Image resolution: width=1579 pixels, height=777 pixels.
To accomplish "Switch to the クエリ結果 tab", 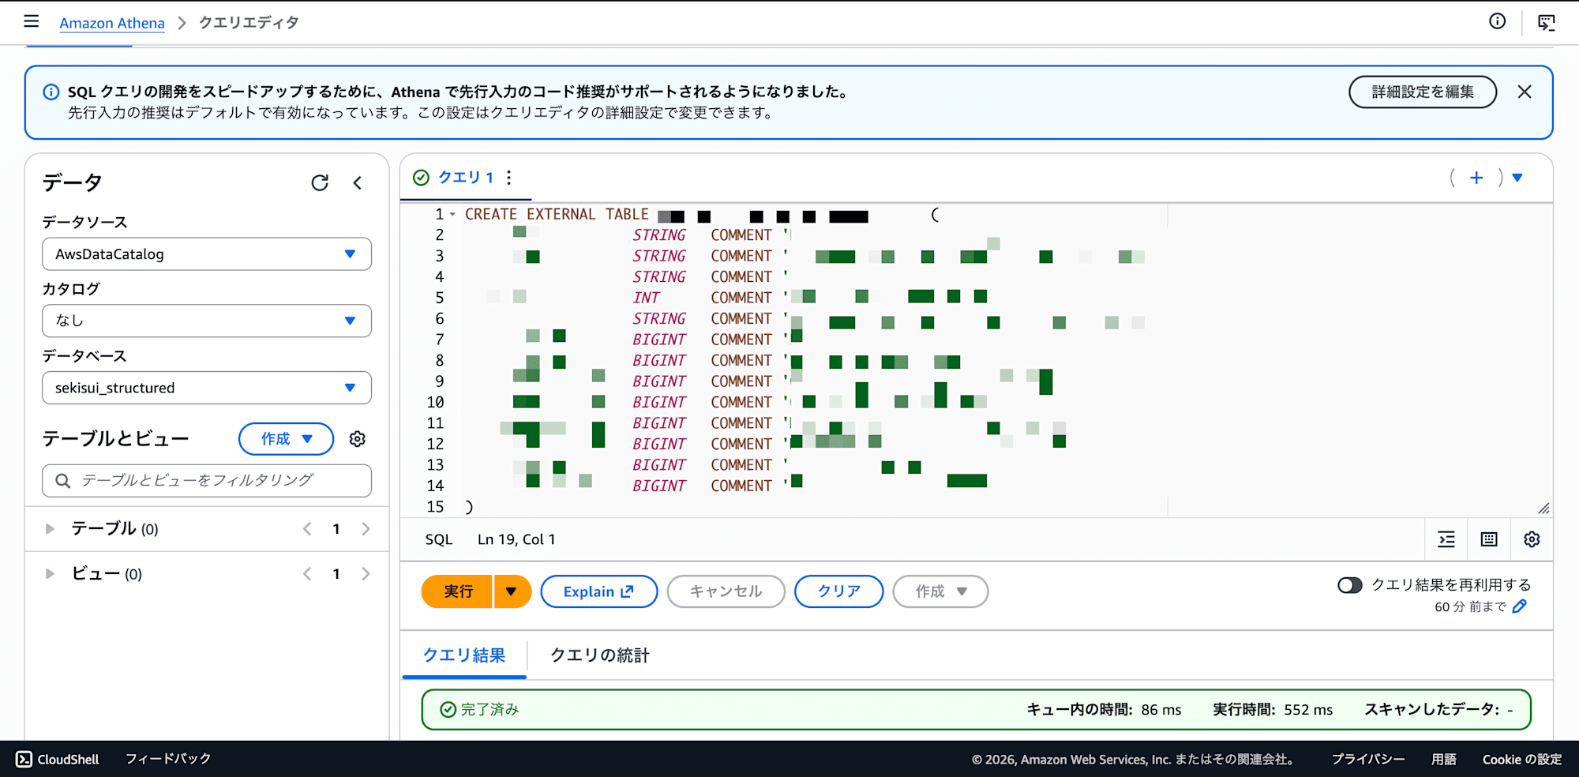I will click(x=464, y=655).
